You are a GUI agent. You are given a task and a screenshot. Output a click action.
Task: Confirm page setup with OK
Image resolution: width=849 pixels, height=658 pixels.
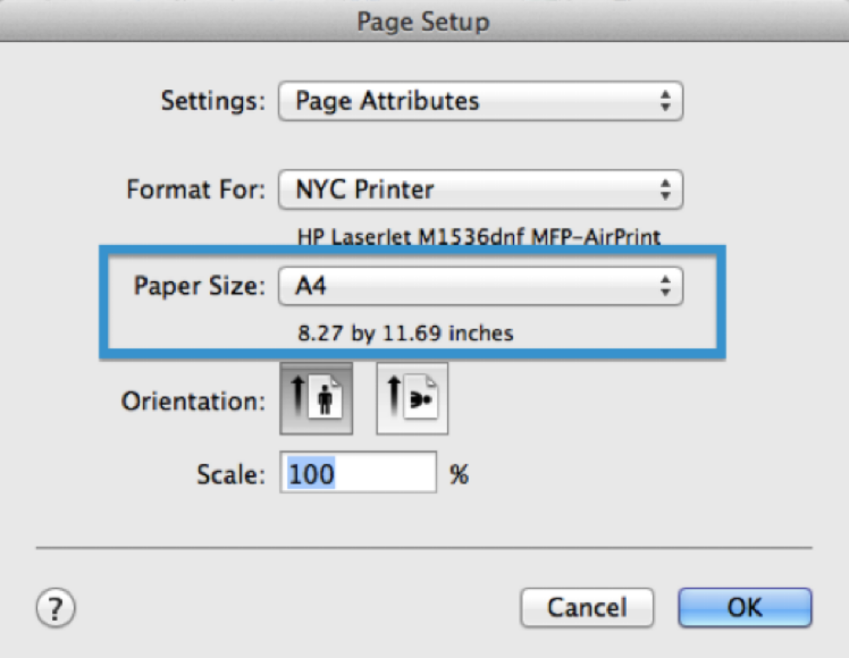click(745, 608)
